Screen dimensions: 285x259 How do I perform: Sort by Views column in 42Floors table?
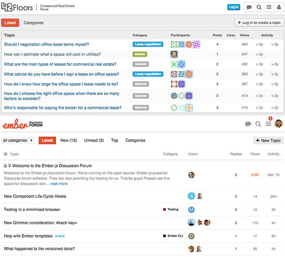tap(244, 35)
